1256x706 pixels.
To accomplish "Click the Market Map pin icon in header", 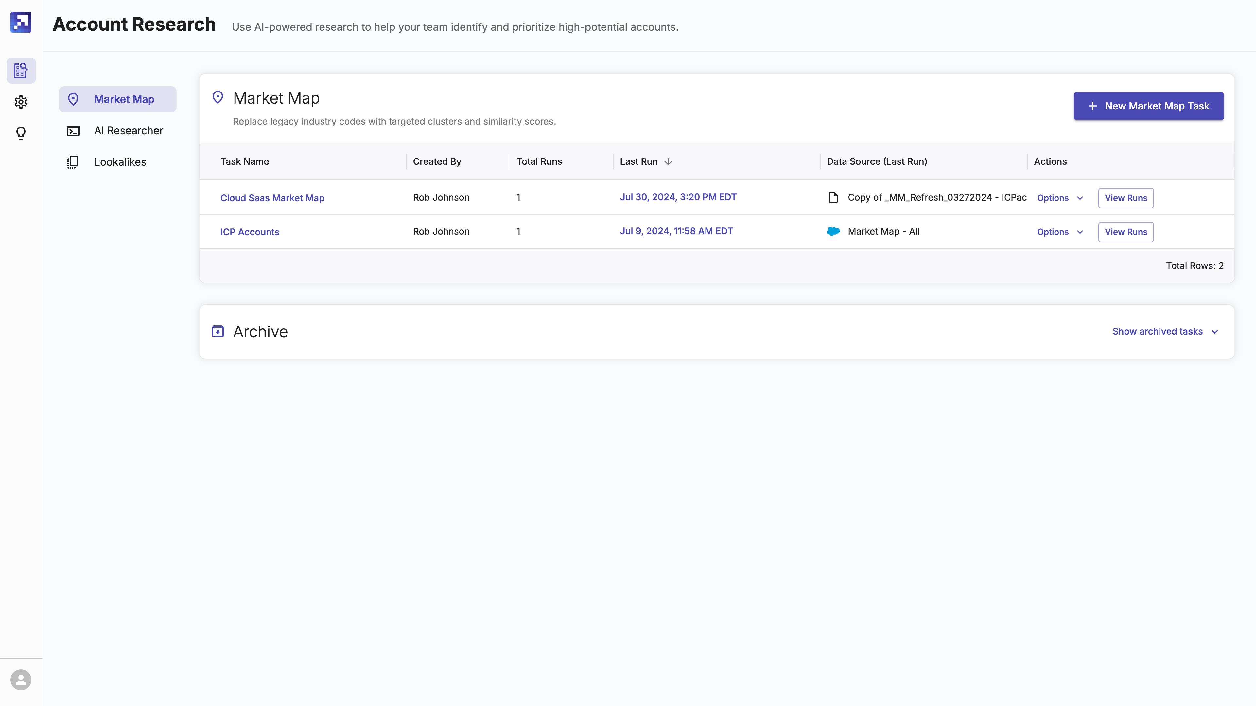I will [x=218, y=98].
